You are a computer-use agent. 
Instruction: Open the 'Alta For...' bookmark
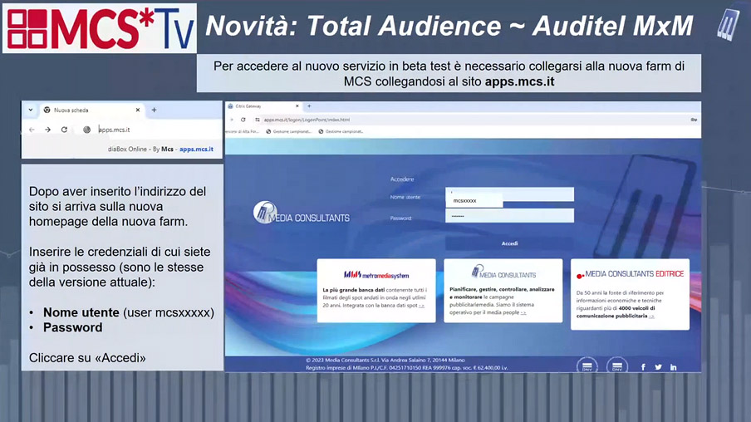[243, 131]
